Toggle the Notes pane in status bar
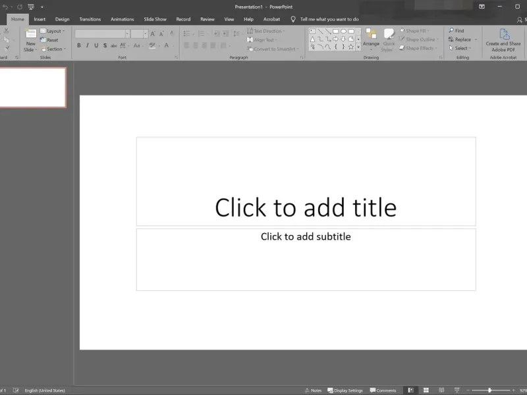The height and width of the screenshot is (395, 527). point(313,390)
